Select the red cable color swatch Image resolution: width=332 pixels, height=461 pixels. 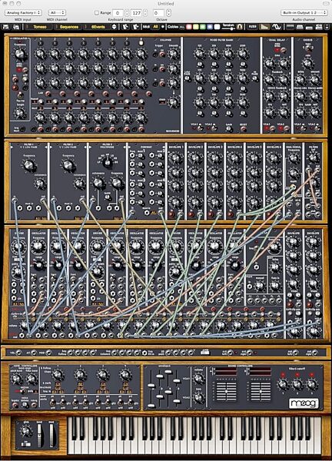[189, 27]
